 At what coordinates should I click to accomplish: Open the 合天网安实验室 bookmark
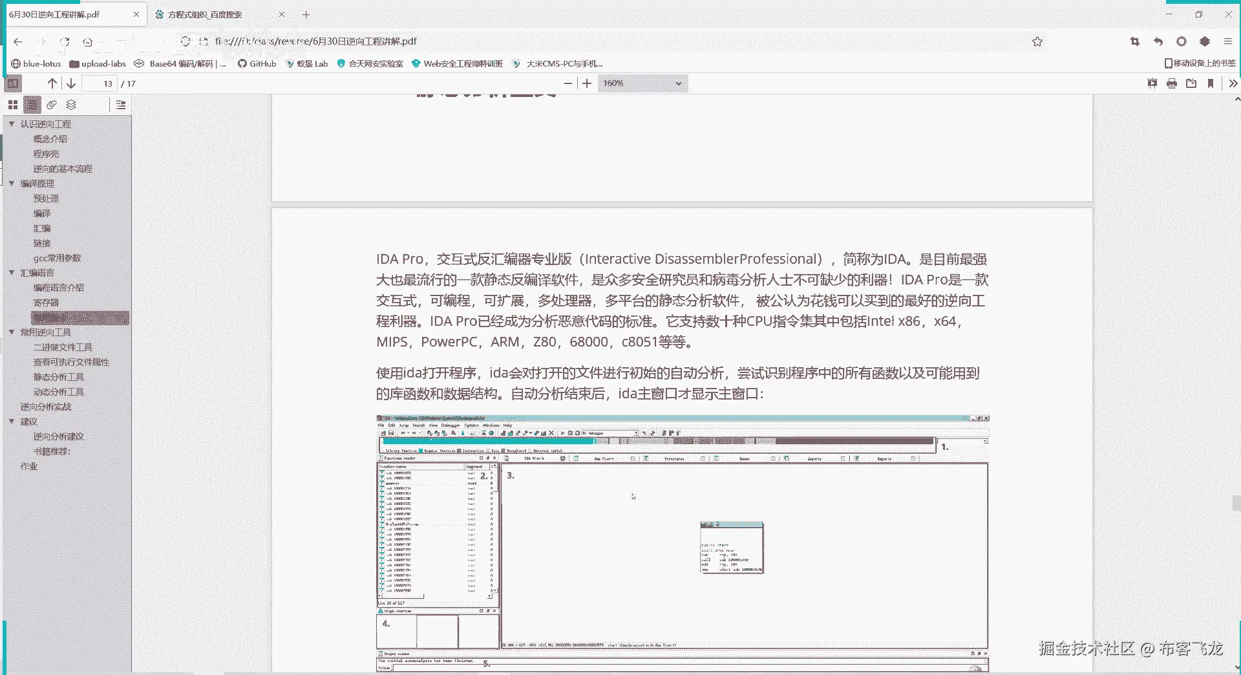(370, 63)
